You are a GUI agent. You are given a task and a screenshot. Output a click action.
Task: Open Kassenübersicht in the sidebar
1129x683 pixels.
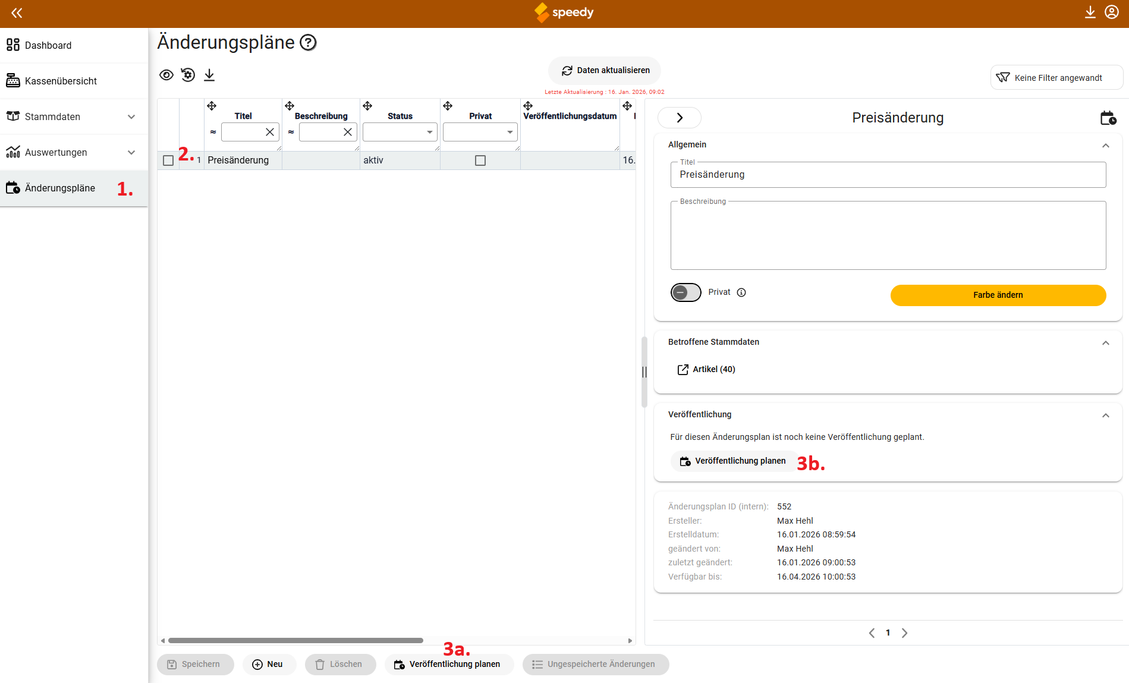coord(74,81)
